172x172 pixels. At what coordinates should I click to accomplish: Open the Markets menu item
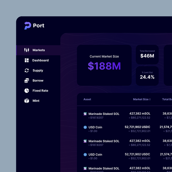38,50
